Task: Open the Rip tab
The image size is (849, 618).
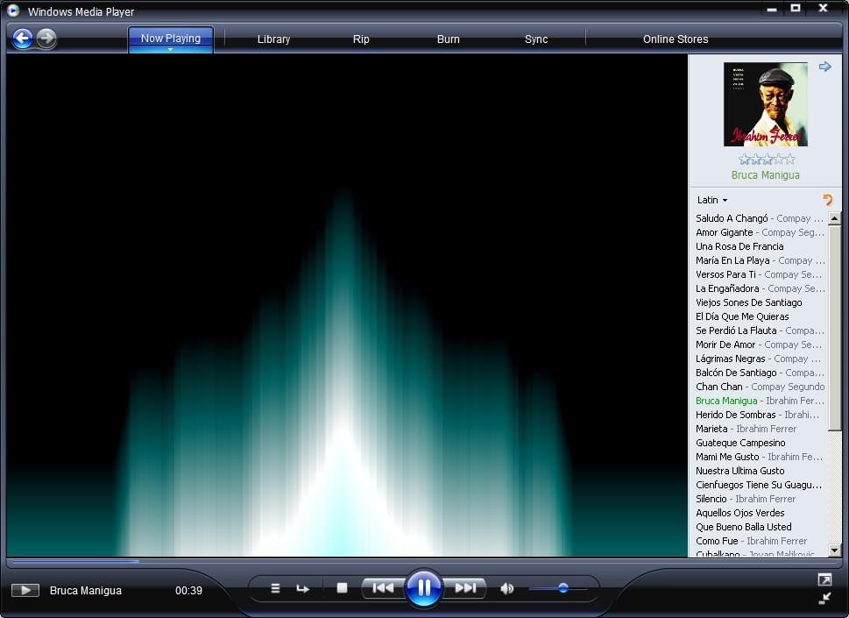Action: [360, 39]
